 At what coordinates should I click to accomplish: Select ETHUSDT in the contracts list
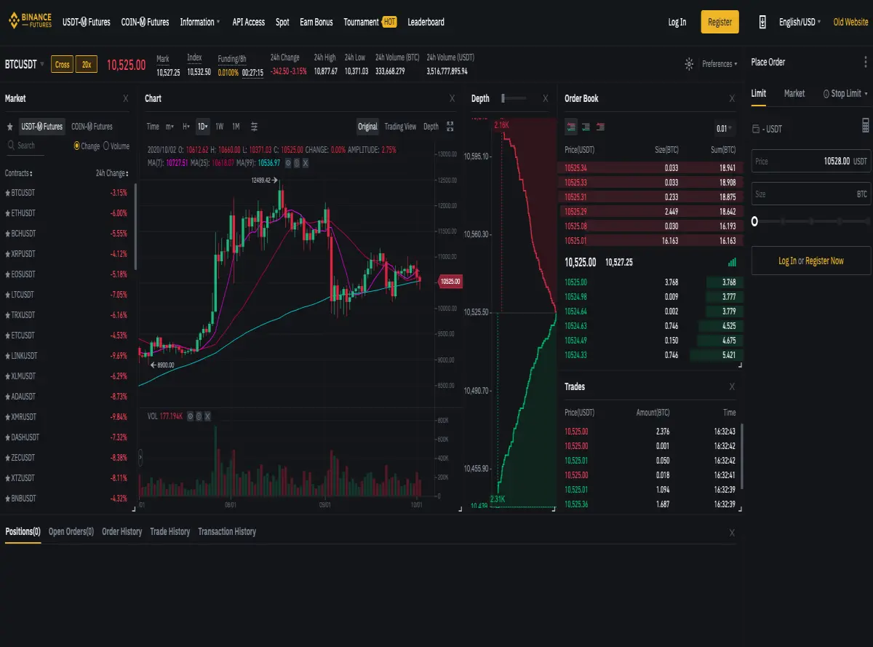[68, 213]
